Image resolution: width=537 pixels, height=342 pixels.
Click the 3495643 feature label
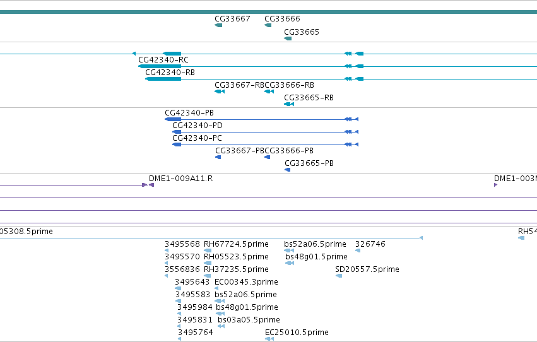click(192, 283)
